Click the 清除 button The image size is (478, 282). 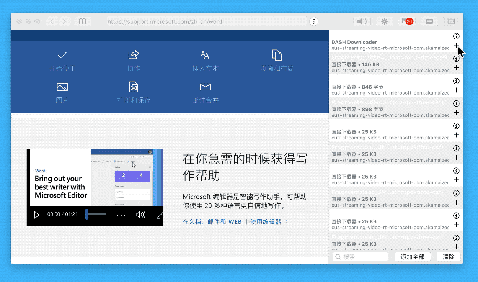(x=449, y=257)
